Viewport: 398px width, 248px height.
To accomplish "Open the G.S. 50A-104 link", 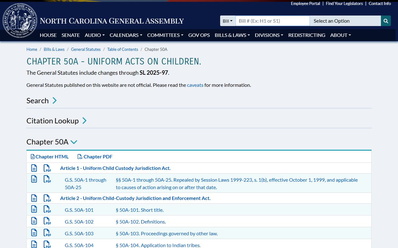I will [79, 245].
